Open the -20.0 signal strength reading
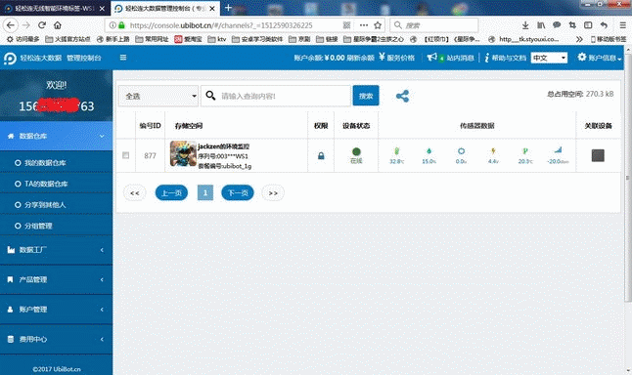 point(558,155)
